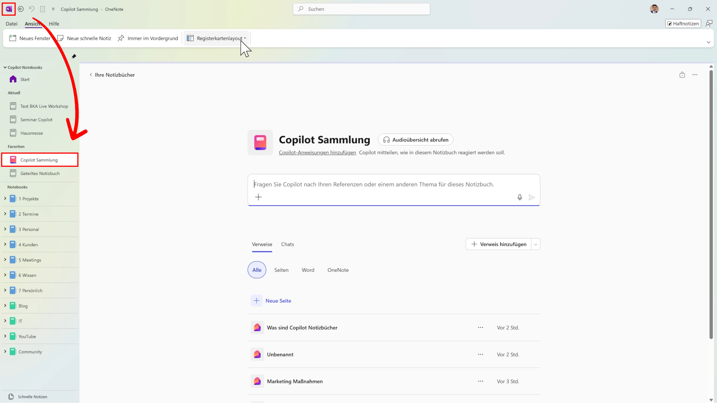Open Schnelle Notizen at the sidebar bottom
717x403 pixels.
[33, 396]
